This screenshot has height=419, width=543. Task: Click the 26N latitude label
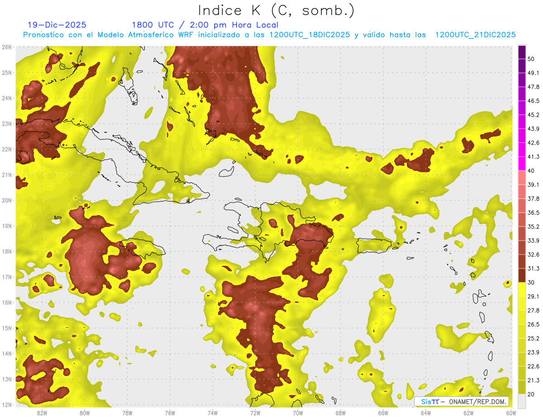click(x=7, y=47)
